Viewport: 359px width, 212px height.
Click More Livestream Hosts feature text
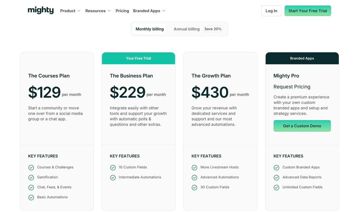(220, 167)
